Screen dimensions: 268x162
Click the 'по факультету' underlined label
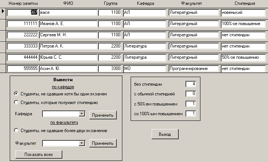pos(64,122)
